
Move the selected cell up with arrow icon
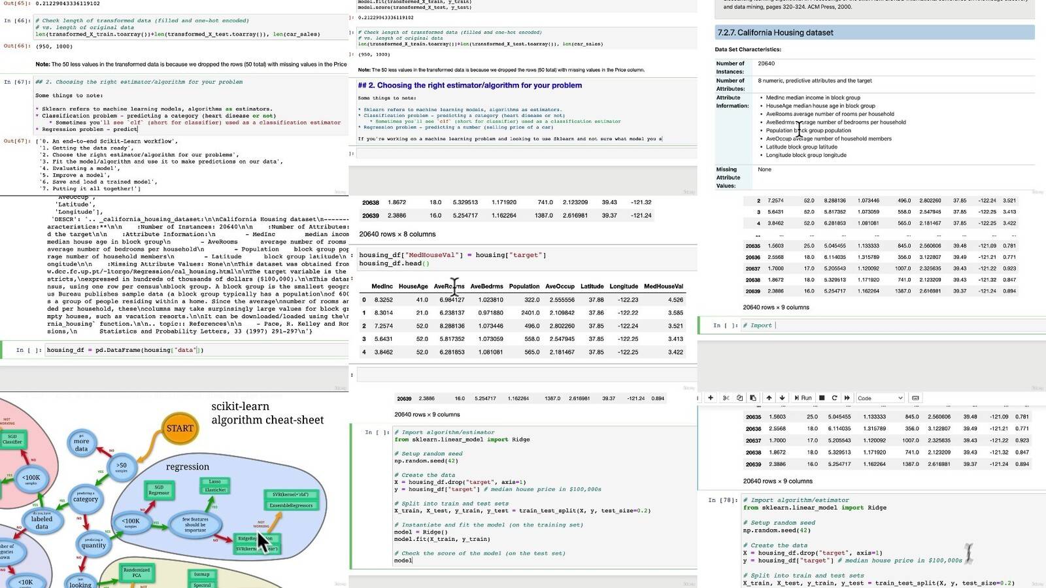tap(769, 398)
